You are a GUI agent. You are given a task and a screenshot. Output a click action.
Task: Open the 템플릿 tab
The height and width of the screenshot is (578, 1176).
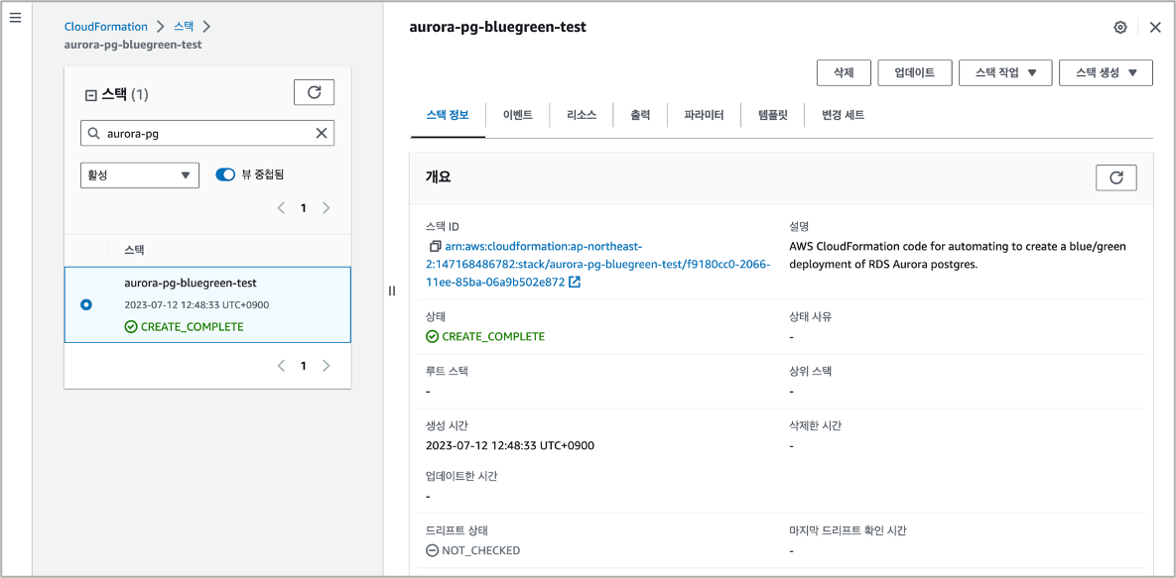click(772, 115)
